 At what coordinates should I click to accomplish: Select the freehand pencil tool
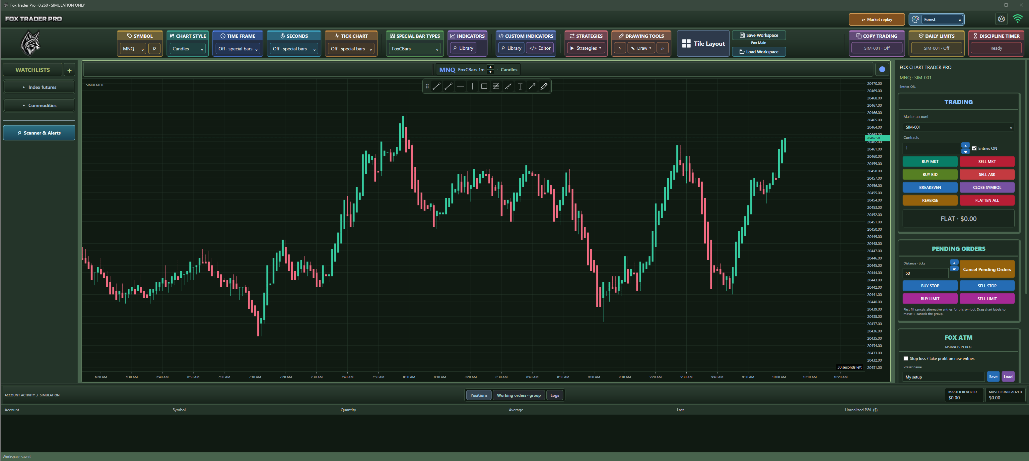click(x=544, y=86)
